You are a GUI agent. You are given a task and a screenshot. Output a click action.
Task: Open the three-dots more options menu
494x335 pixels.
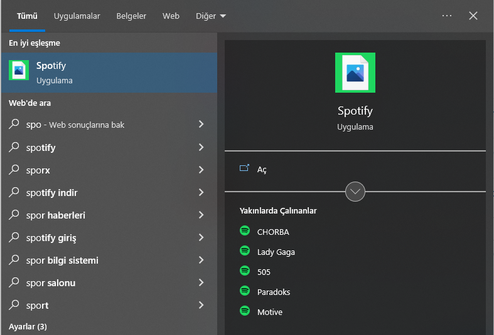coord(447,16)
